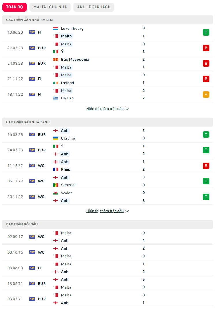Open the Pháp team link

click(x=66, y=169)
